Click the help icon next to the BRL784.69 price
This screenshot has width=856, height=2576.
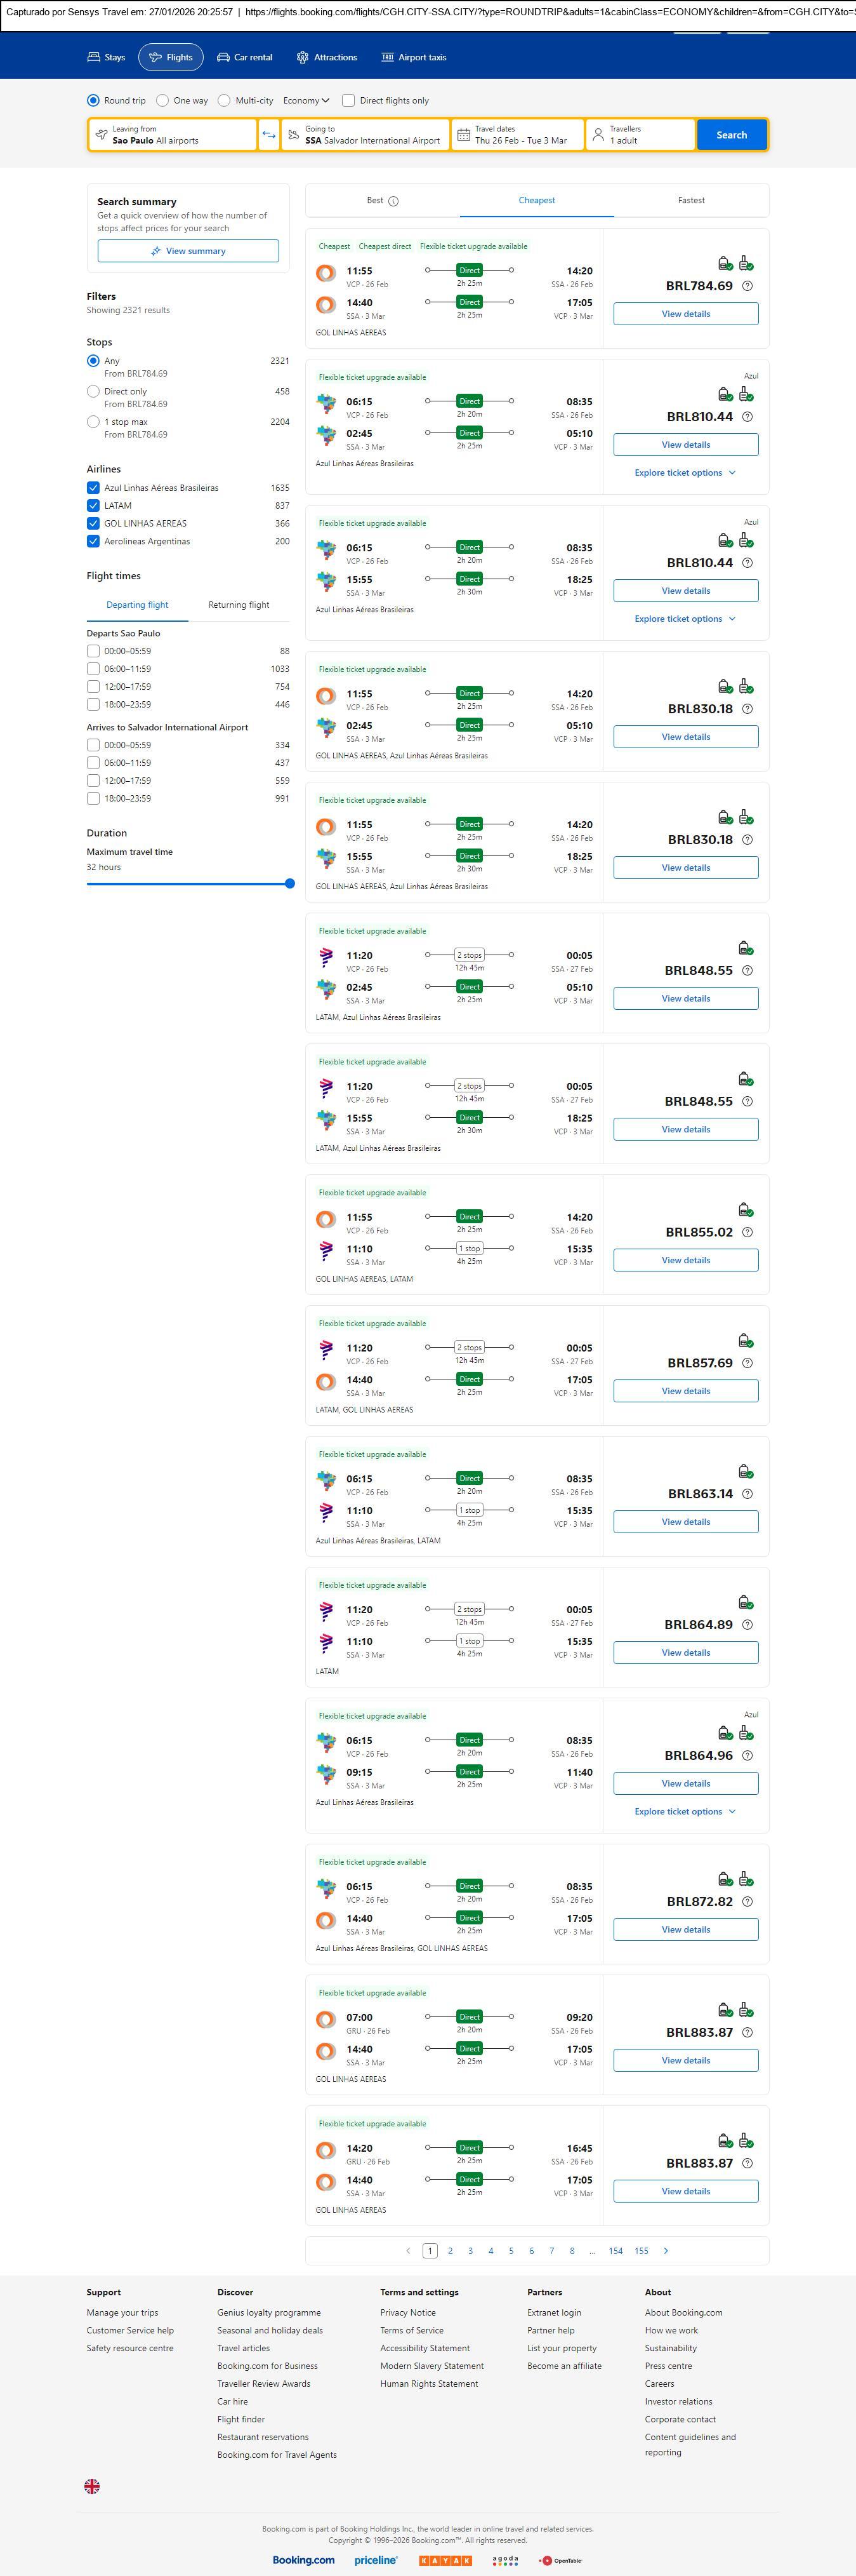pyautogui.click(x=747, y=286)
